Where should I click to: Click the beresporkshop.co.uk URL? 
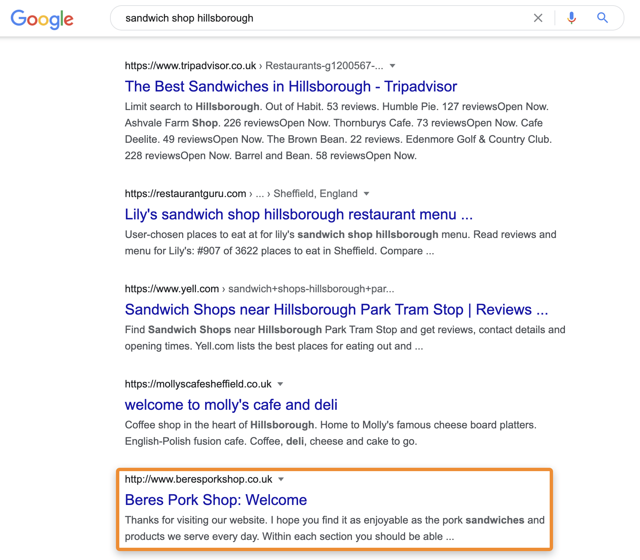[198, 479]
